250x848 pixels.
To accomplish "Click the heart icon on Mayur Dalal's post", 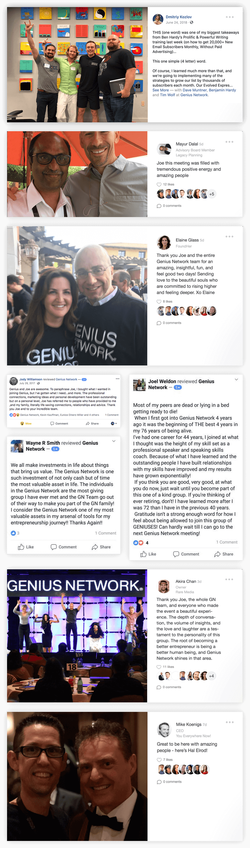I will 159,184.
